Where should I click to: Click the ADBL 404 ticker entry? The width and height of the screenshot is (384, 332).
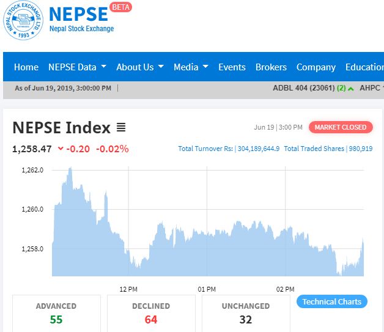point(303,88)
